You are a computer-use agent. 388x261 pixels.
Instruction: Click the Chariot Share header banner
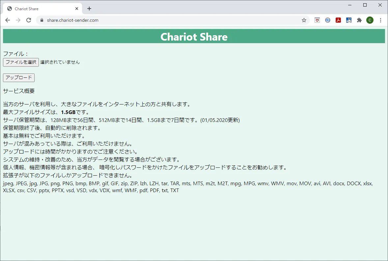194,36
